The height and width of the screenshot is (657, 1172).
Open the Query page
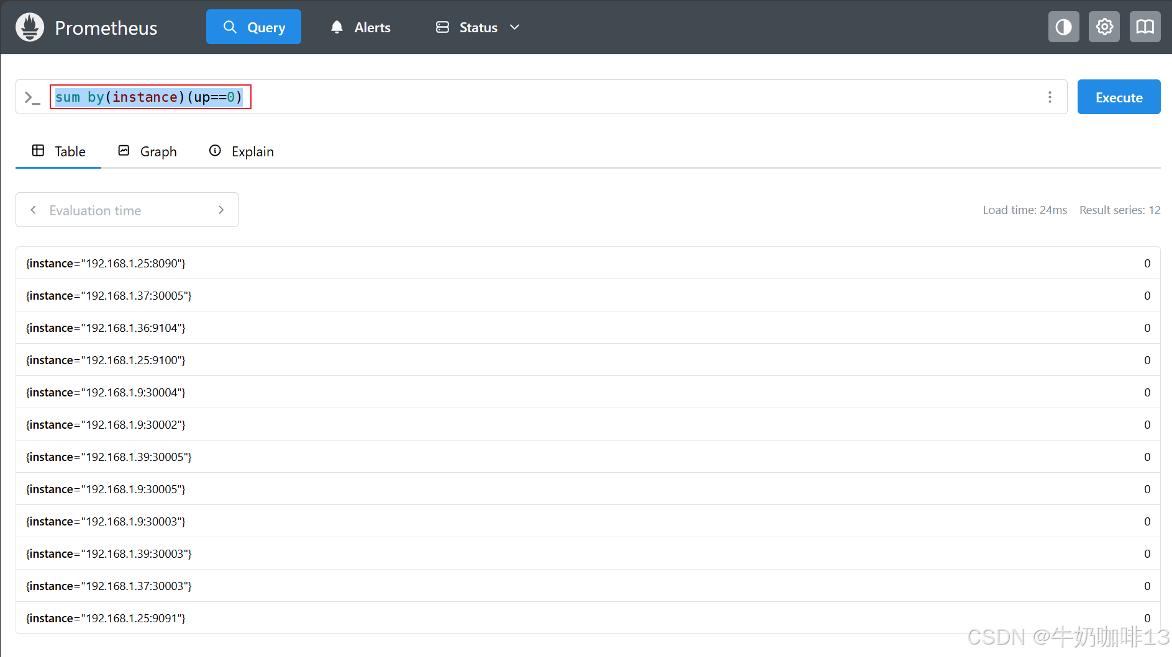pos(253,27)
